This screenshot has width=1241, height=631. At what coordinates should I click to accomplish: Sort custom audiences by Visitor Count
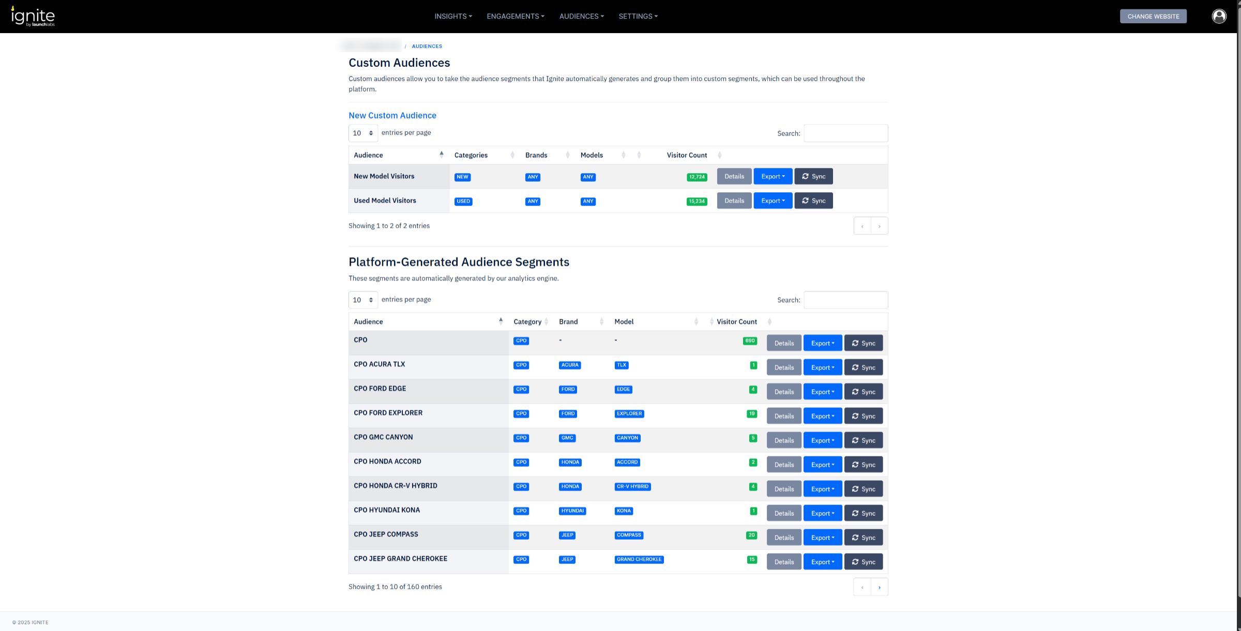coord(687,155)
